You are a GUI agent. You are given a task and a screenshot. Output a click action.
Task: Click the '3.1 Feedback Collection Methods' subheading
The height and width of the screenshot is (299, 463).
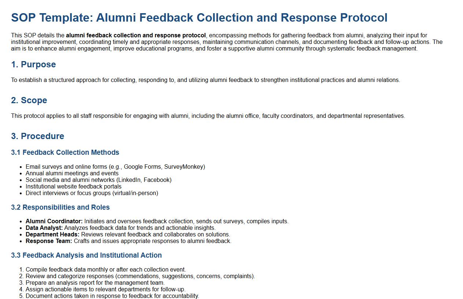(65, 152)
